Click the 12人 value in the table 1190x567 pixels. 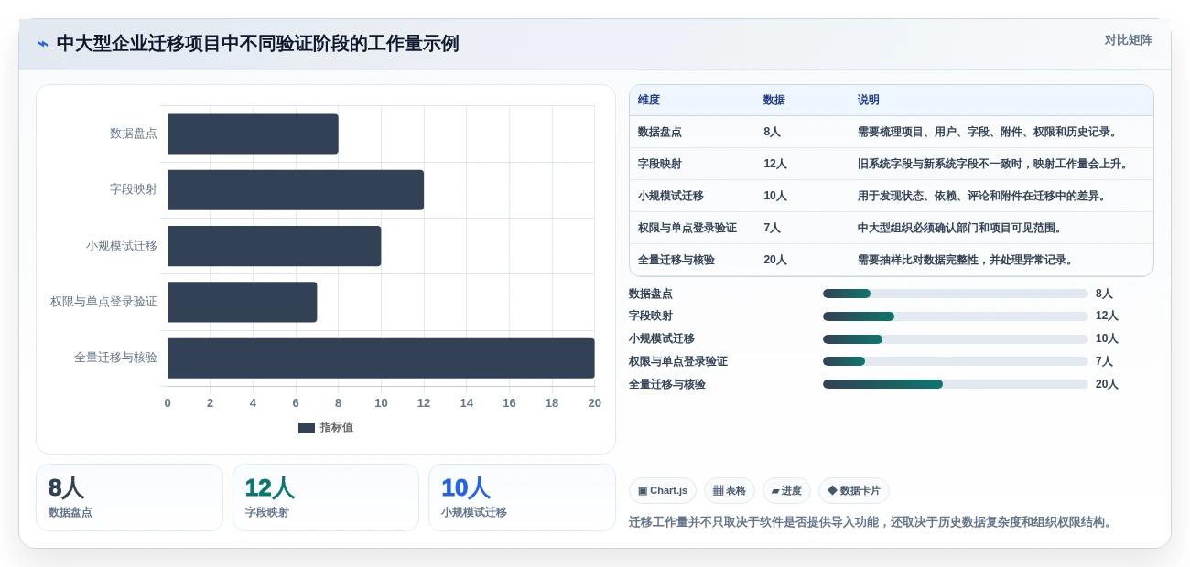775,164
